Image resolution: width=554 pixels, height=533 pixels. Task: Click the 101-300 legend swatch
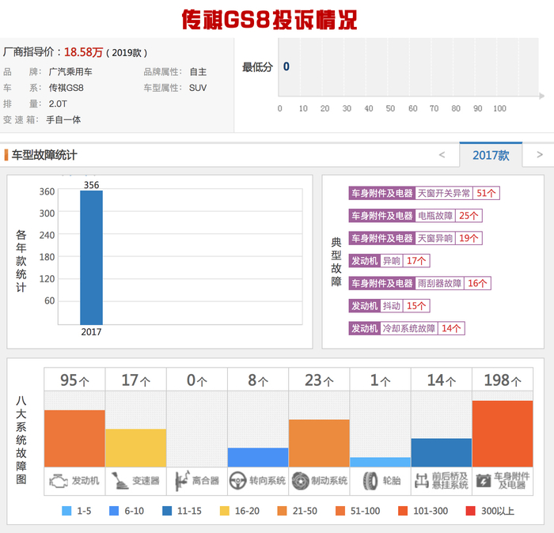coord(403,511)
